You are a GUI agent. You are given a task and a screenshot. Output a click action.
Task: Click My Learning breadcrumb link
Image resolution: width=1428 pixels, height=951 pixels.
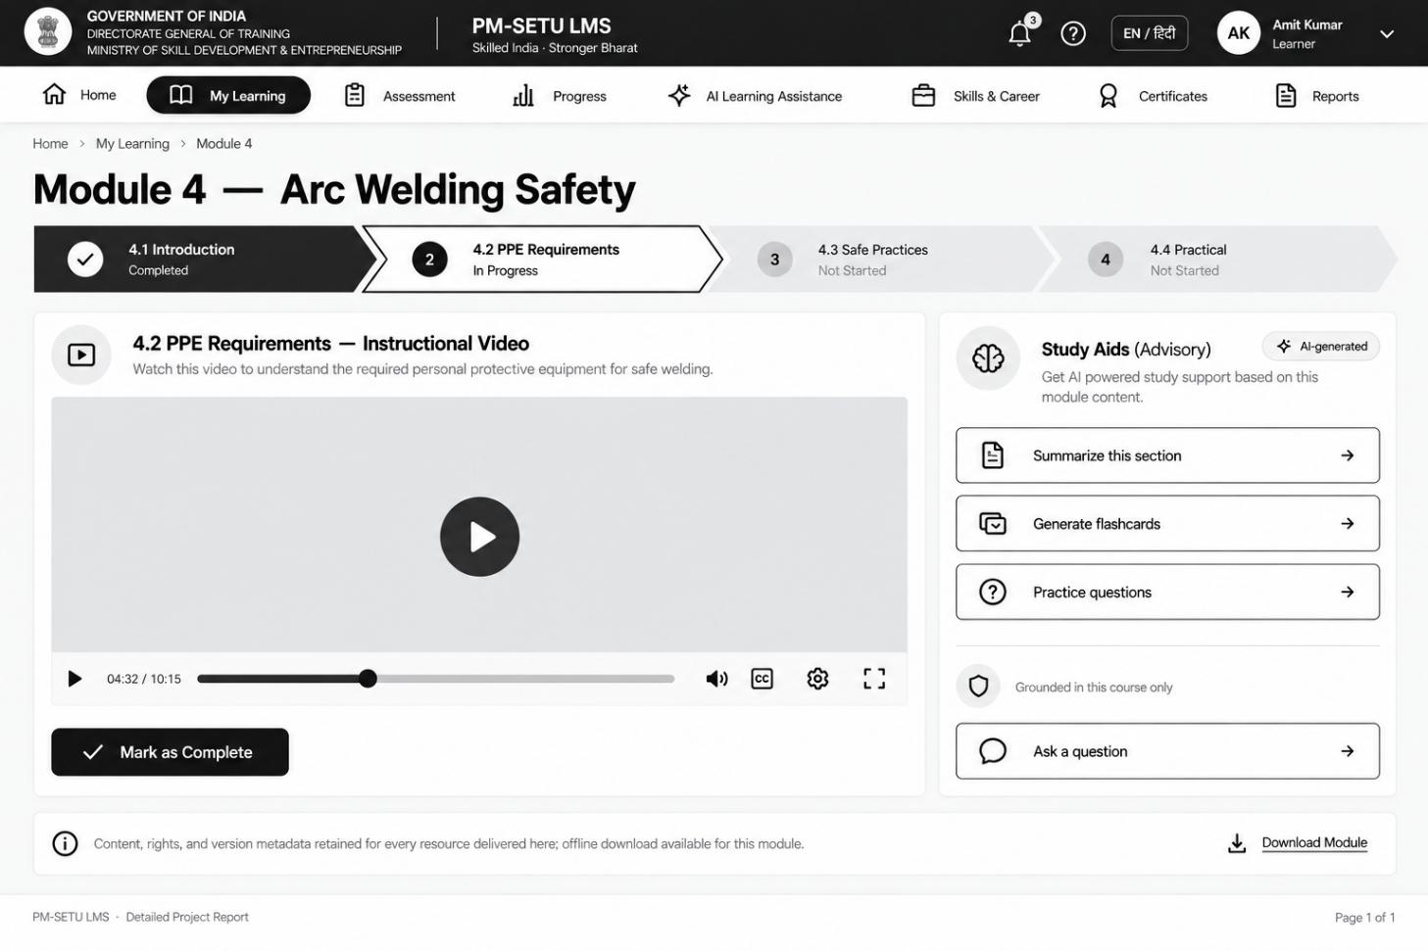[132, 144]
